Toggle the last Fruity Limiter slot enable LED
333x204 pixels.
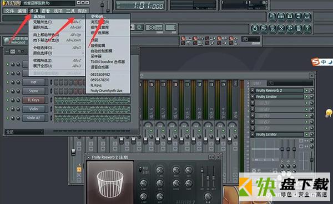307,134
